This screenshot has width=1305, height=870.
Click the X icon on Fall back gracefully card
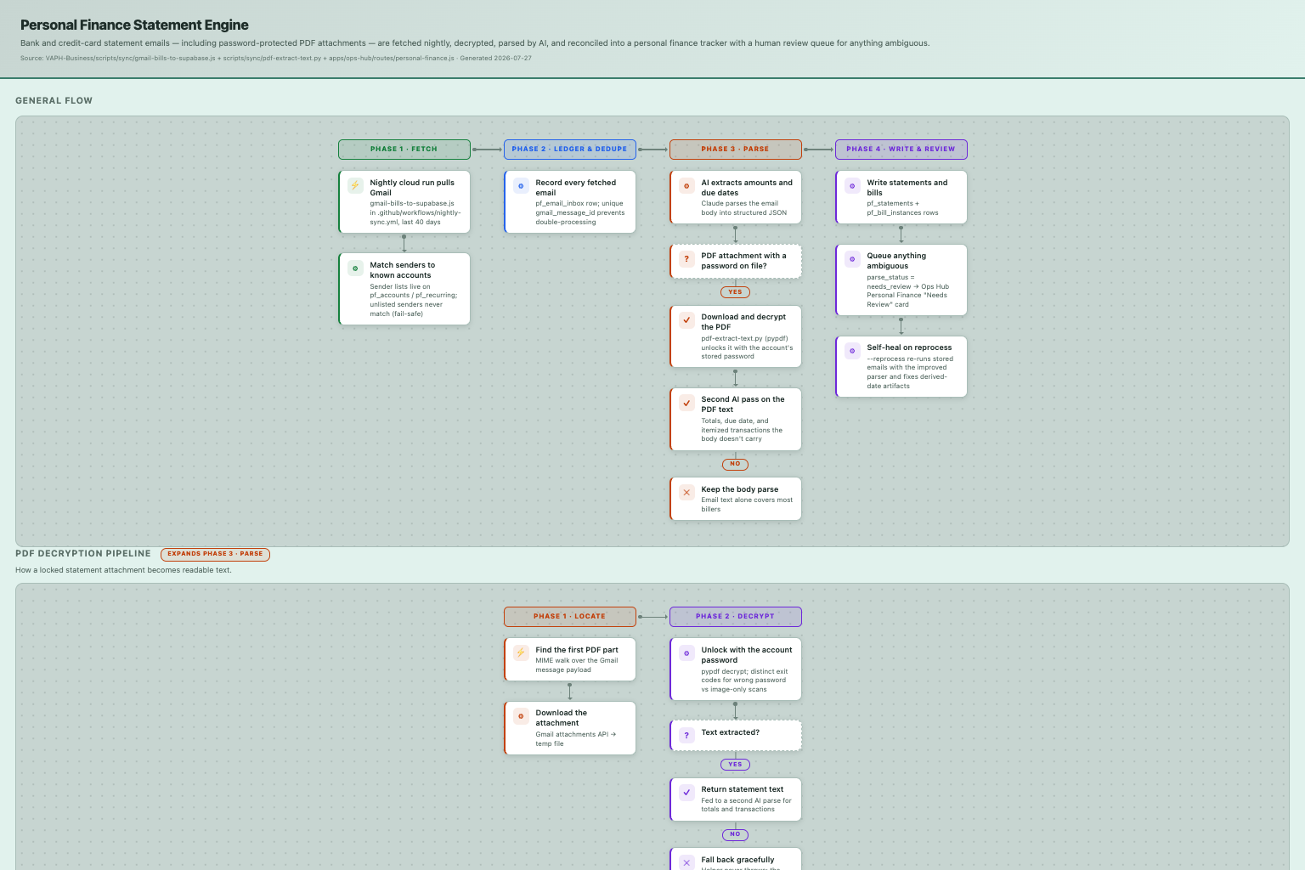(x=686, y=862)
